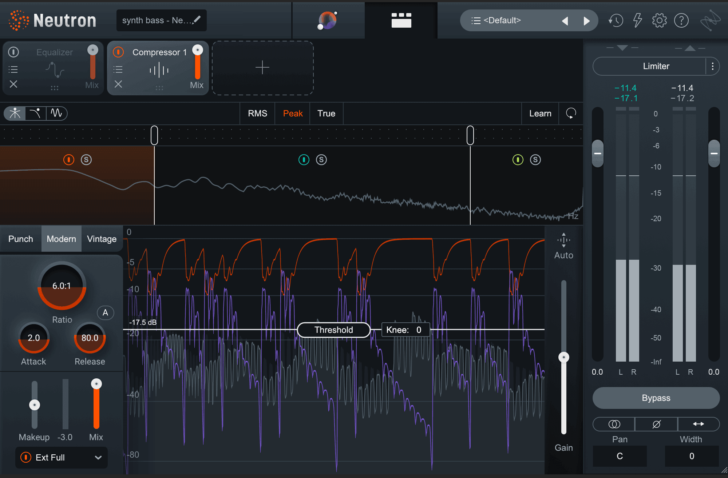Click the output gain fader handle
The height and width of the screenshot is (478, 728).
tap(714, 154)
